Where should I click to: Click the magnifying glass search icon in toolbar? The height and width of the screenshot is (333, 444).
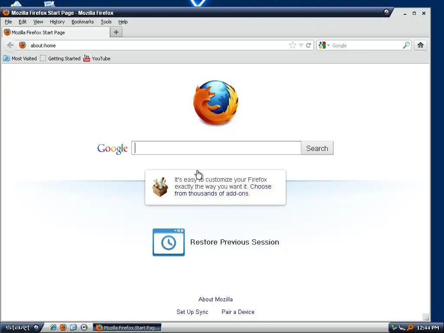[406, 45]
